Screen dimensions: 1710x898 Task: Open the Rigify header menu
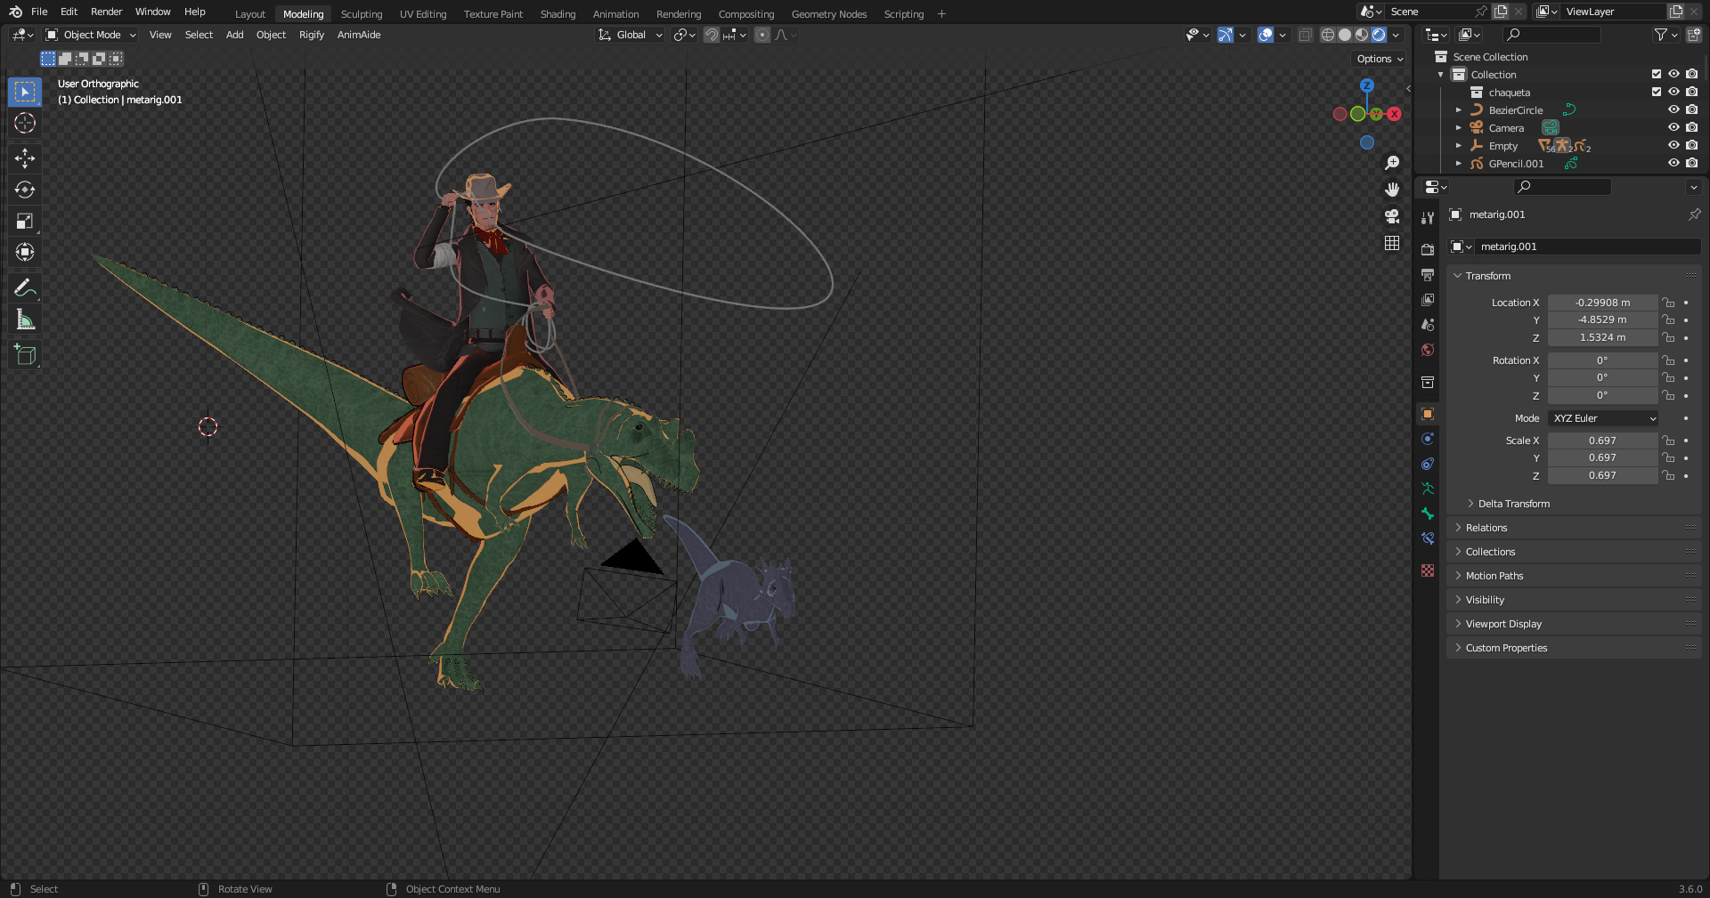tap(312, 35)
